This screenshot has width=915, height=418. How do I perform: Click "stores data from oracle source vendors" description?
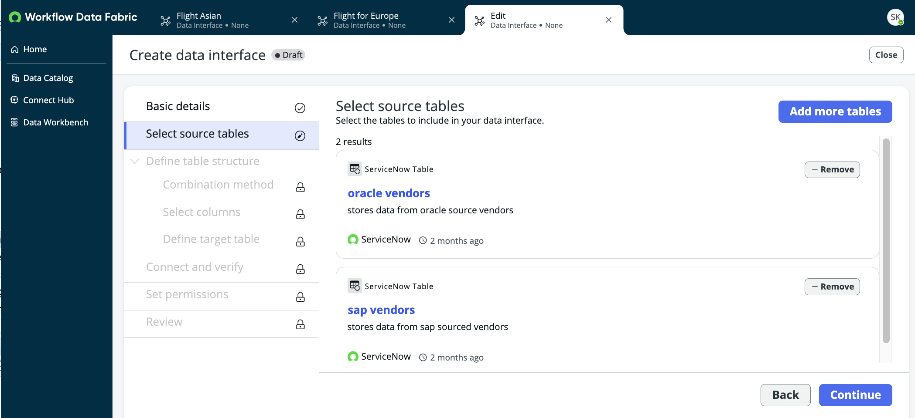pyautogui.click(x=430, y=210)
